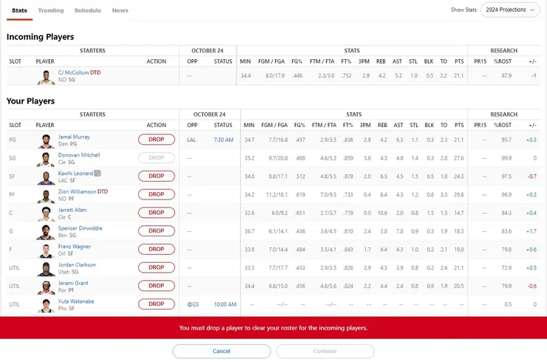This screenshot has height=362, width=547.
Task: Open Jarrett Allen player profile
Action: [x=72, y=210]
